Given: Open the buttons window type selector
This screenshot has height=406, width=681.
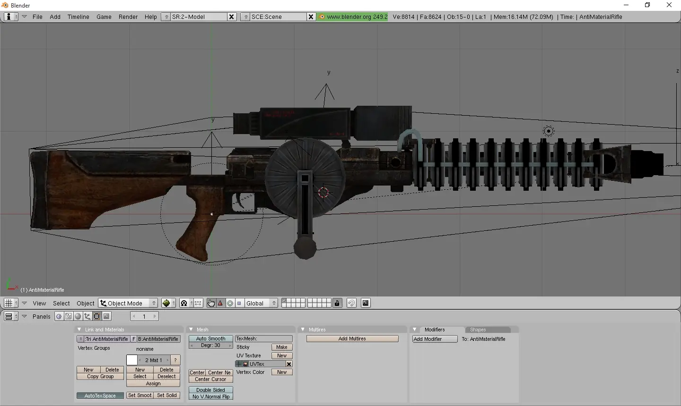Looking at the screenshot, I should (x=11, y=316).
